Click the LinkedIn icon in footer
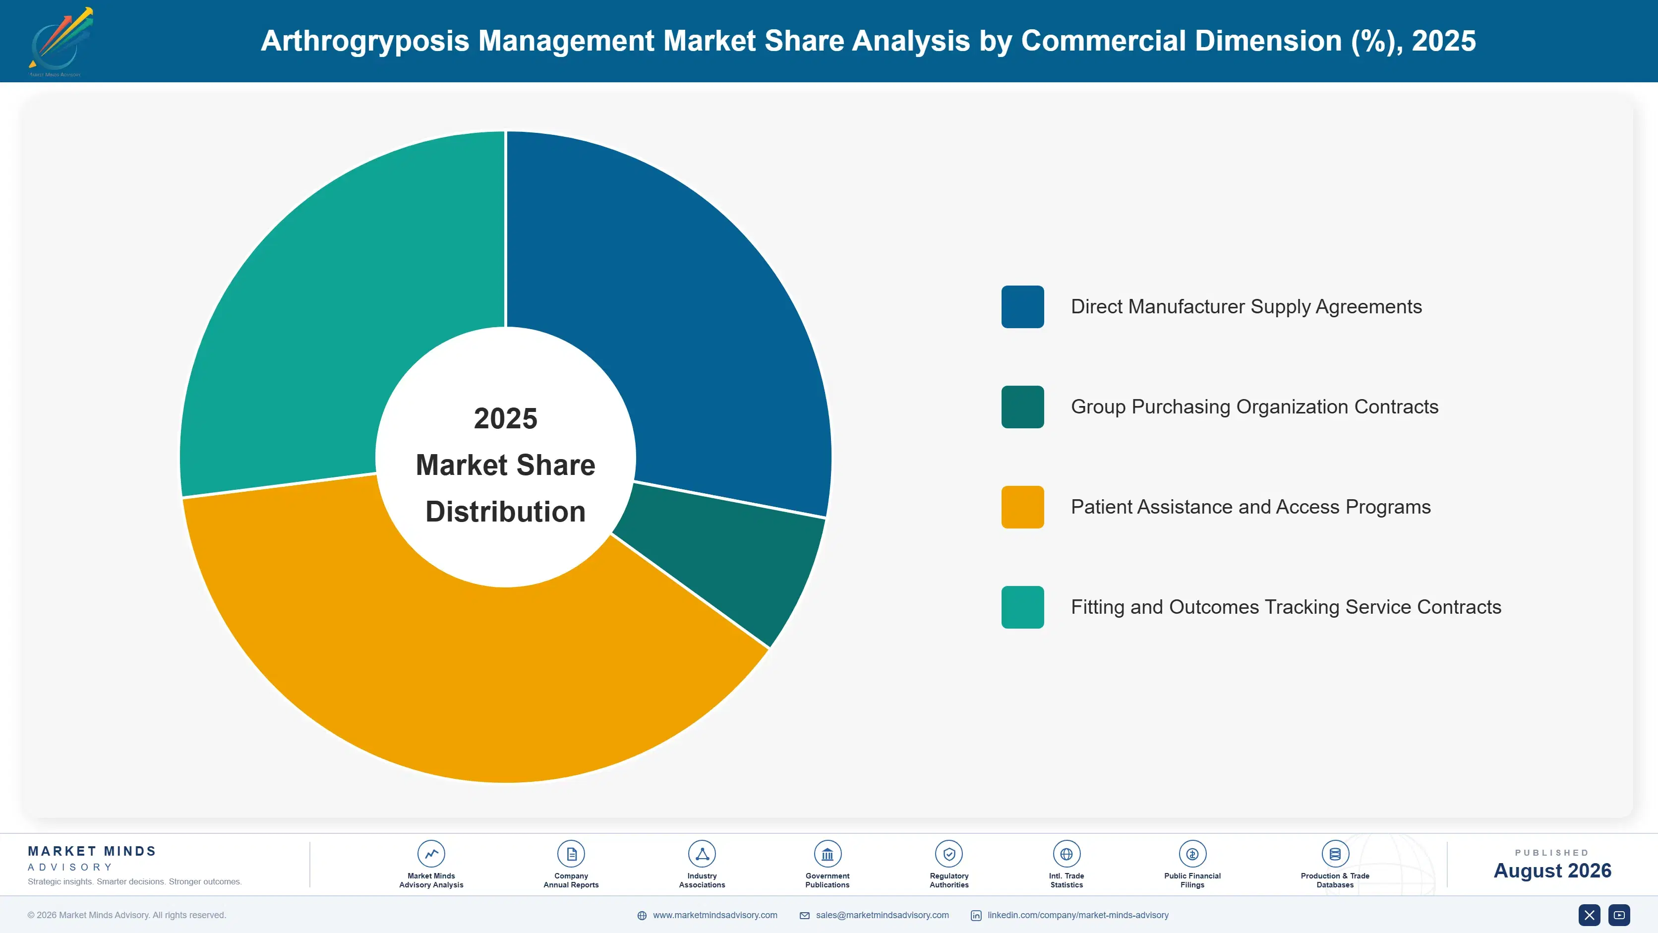This screenshot has height=933, width=1658. click(x=976, y=916)
